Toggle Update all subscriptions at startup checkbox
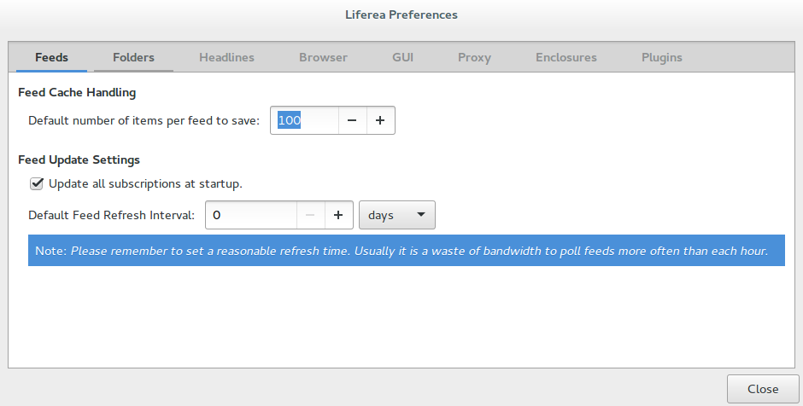 click(37, 183)
